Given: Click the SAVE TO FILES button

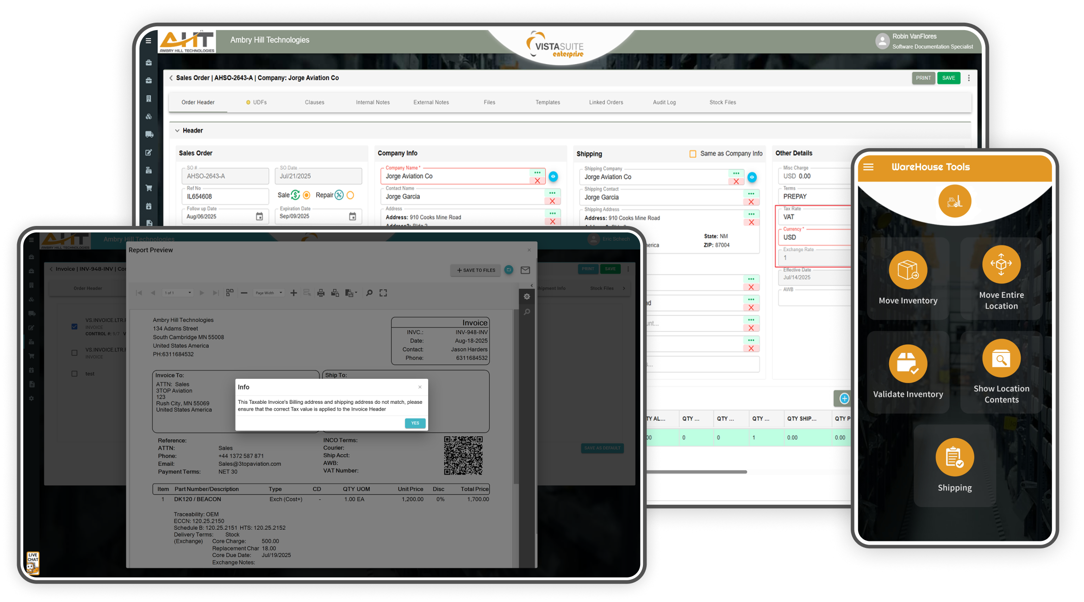Looking at the screenshot, I should click(476, 270).
